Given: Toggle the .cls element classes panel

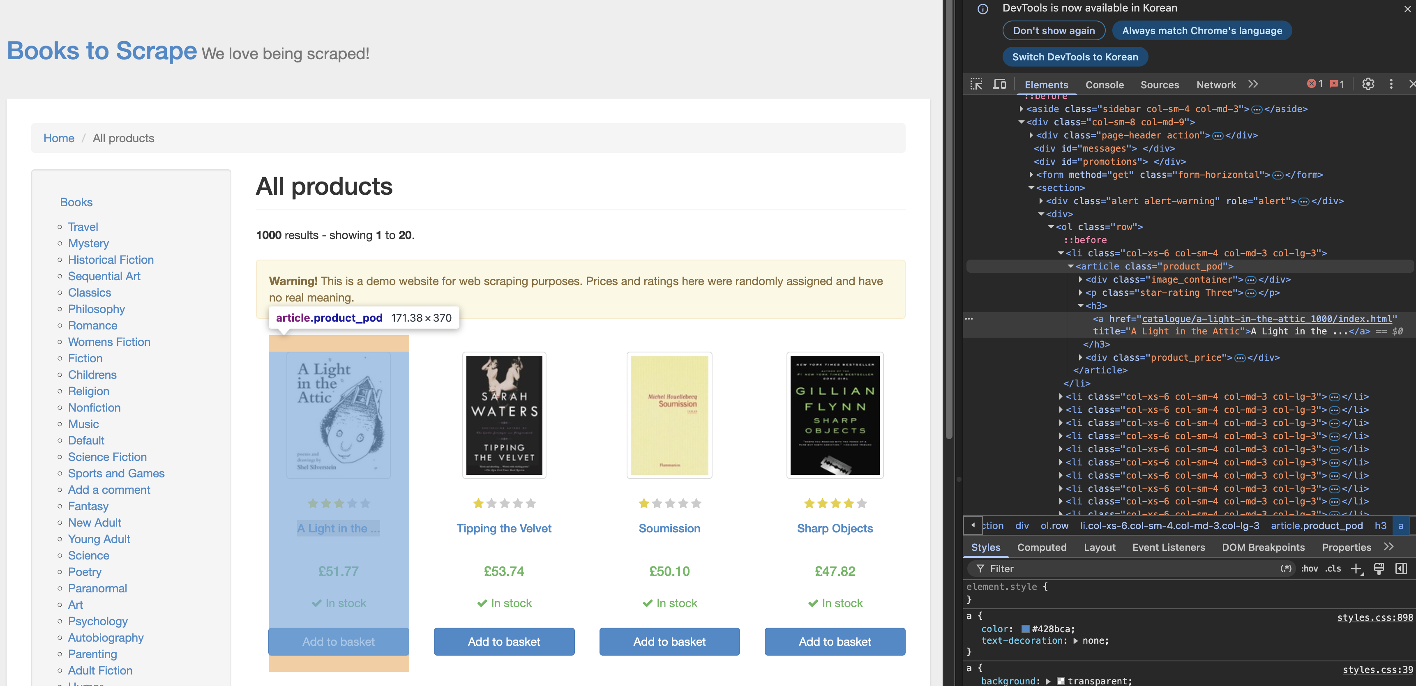Looking at the screenshot, I should 1333,569.
